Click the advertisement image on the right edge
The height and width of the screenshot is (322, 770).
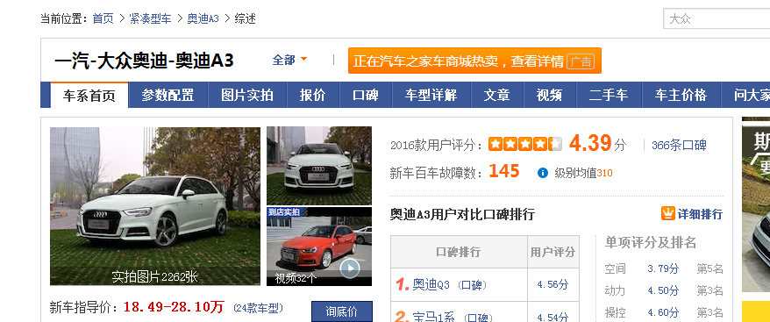tap(756, 204)
